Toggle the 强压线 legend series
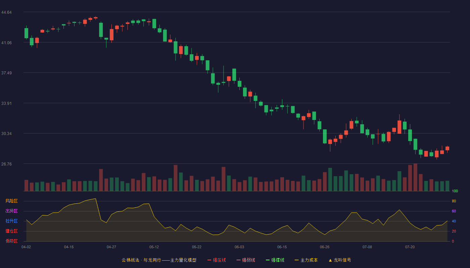 217,260
